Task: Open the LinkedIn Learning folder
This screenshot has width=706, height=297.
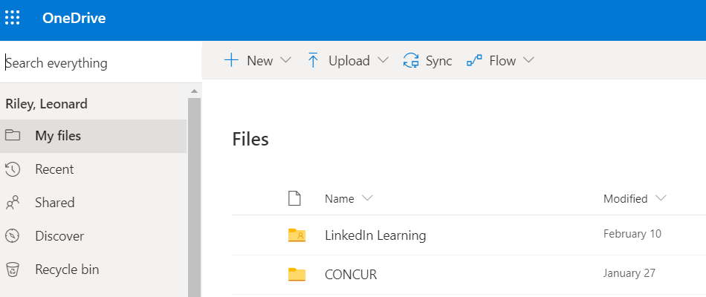Action: coord(375,235)
